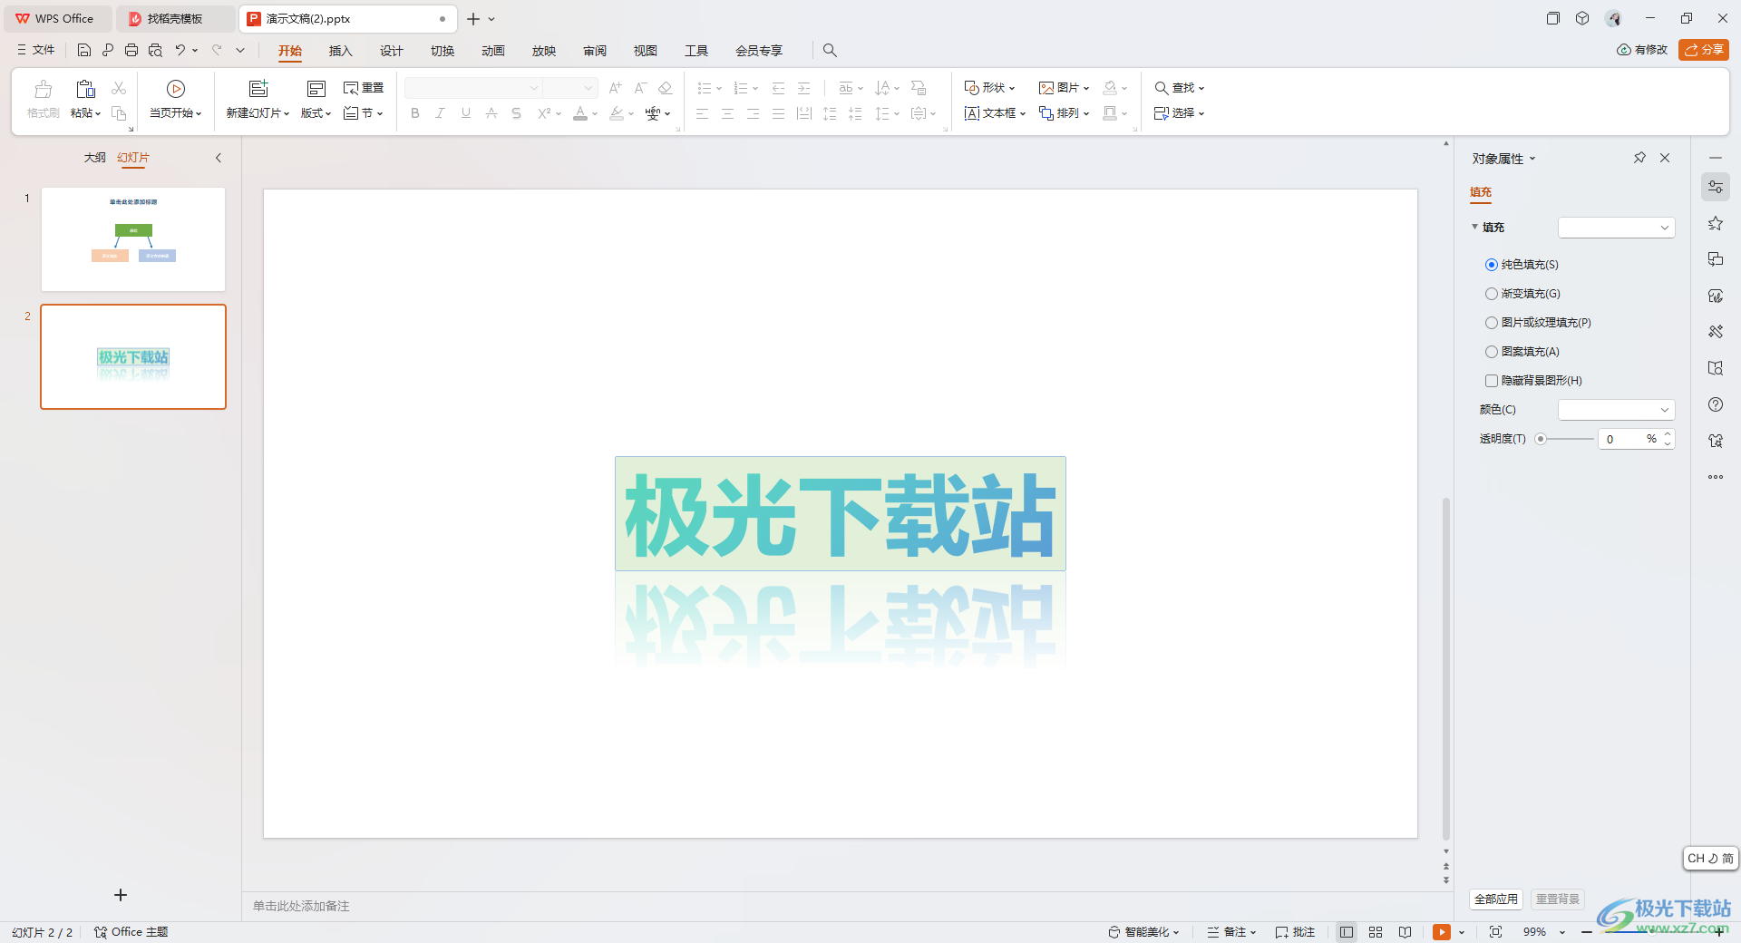This screenshot has width=1741, height=943.
Task: Click the help question mark icon in sidebar
Action: coord(1716,404)
